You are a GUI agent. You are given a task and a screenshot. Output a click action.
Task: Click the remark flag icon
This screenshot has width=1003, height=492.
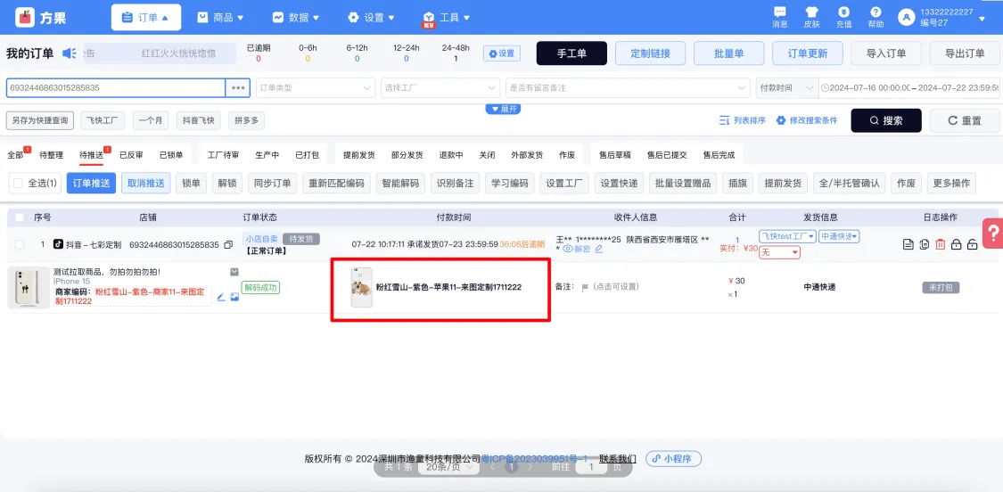coord(585,287)
